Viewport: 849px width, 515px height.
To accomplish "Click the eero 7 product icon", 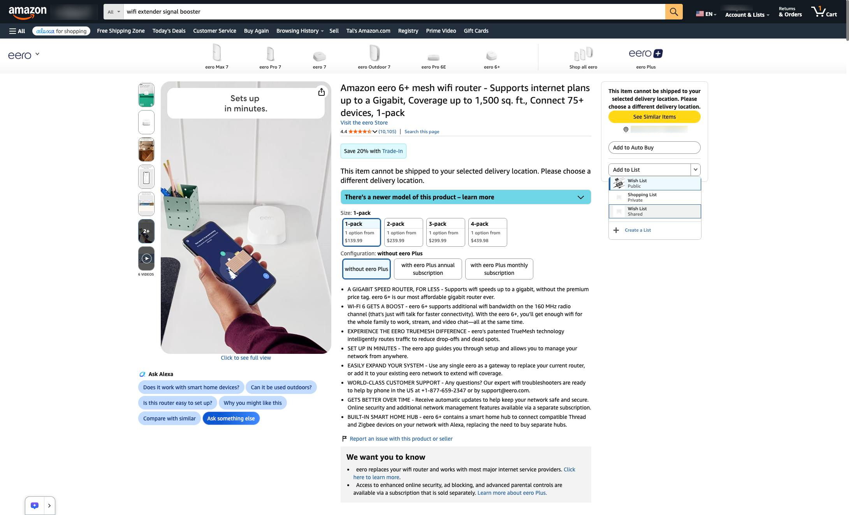I will [x=320, y=57].
